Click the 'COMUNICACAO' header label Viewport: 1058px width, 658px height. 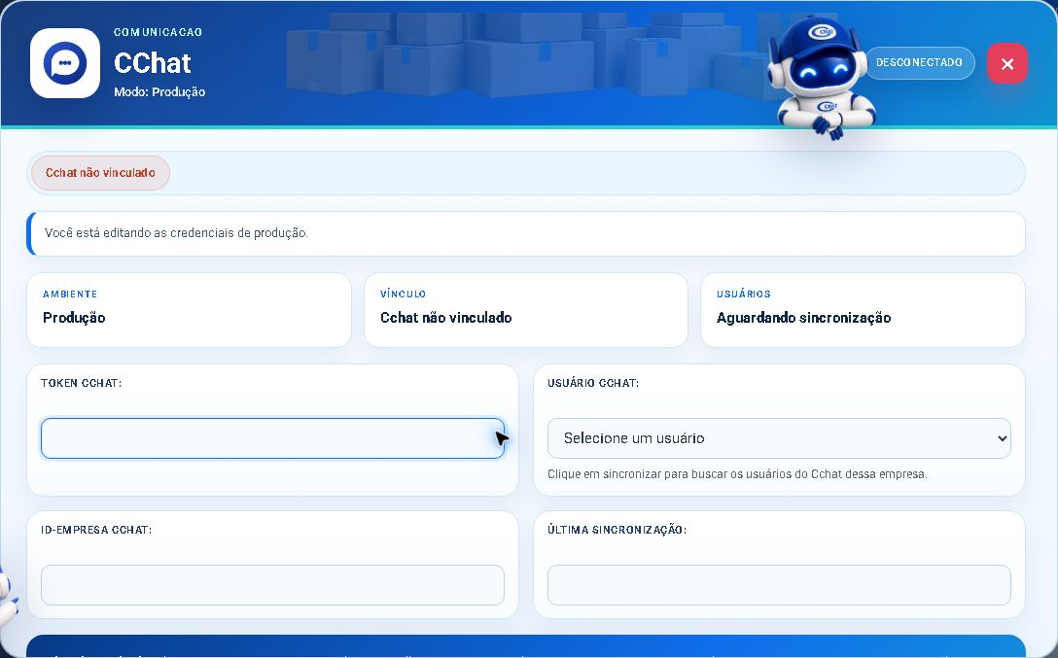coord(158,32)
